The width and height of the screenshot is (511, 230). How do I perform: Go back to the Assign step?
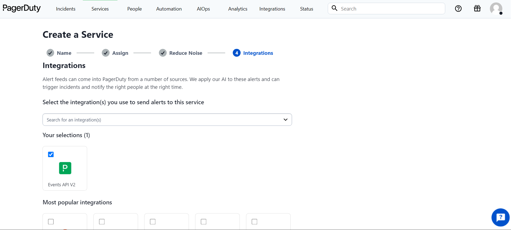[x=120, y=53]
